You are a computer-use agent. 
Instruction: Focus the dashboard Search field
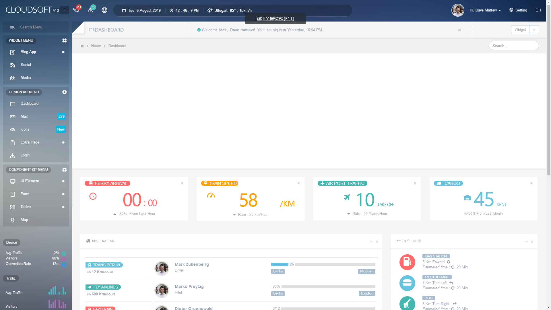(x=513, y=46)
